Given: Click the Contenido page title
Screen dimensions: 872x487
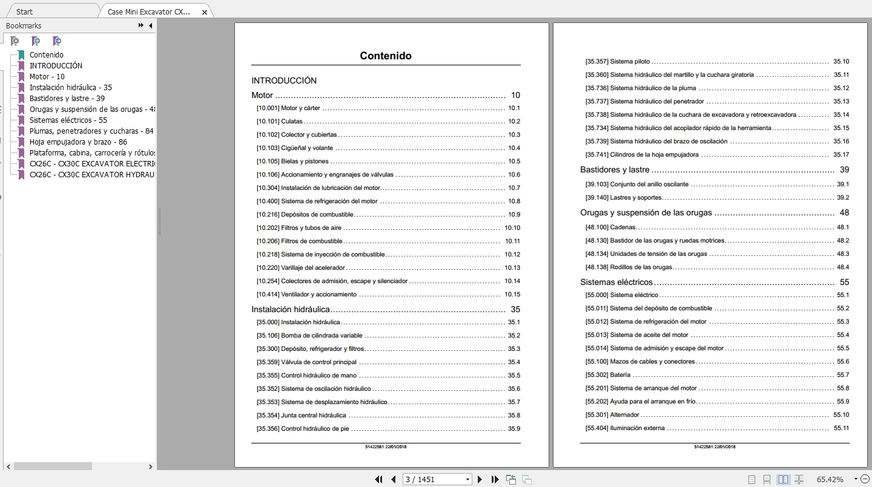Looking at the screenshot, I should pos(386,56).
